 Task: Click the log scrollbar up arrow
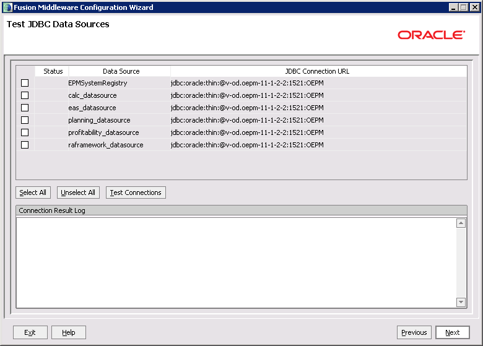461,223
